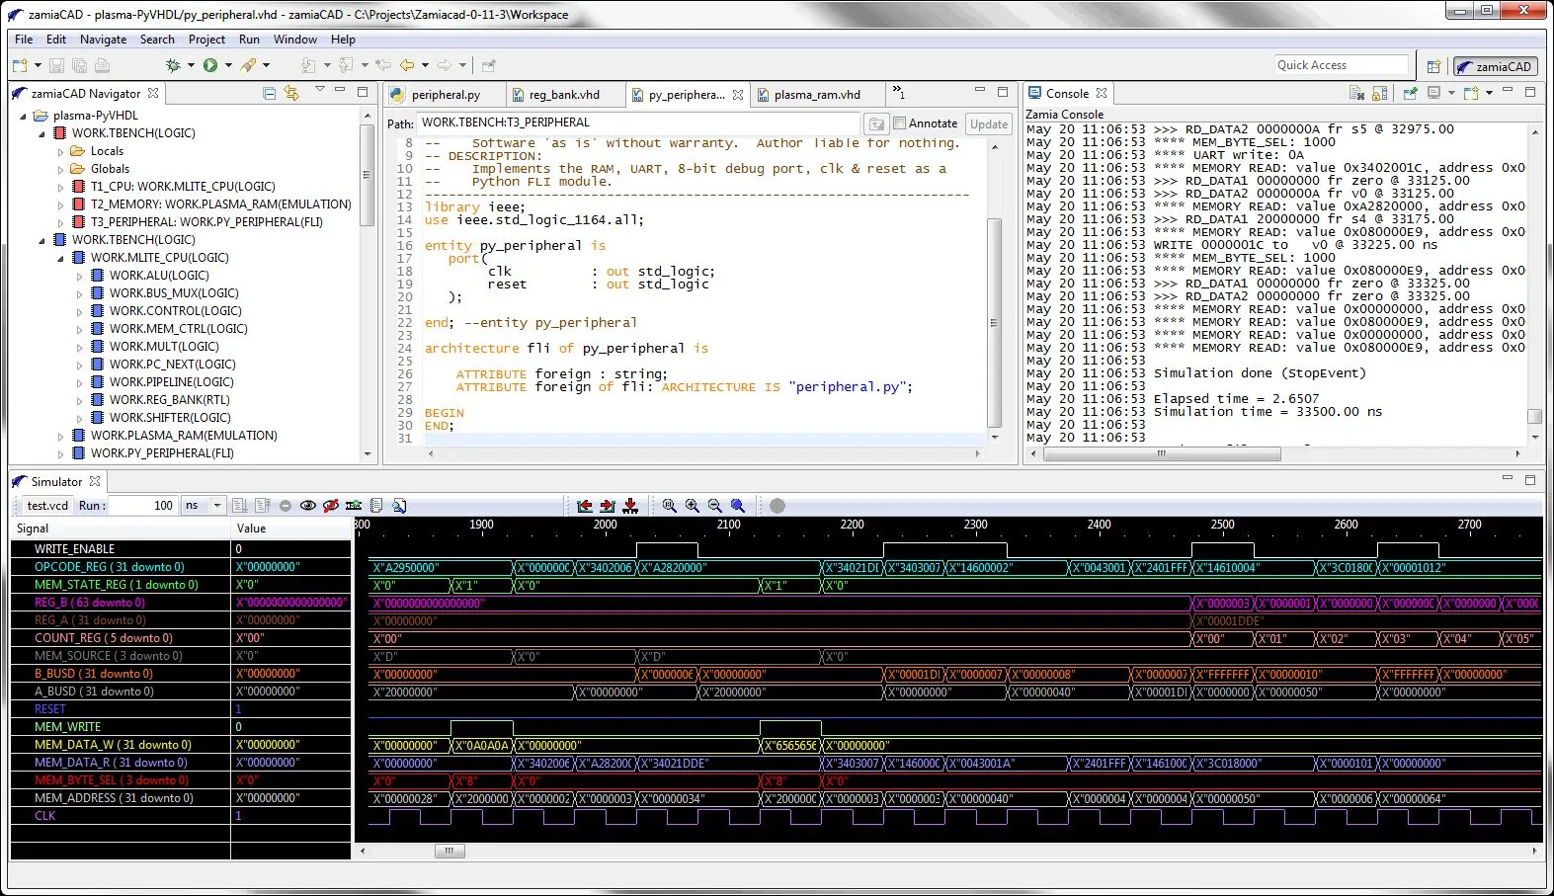Click the Open Perspective icon
This screenshot has width=1554, height=896.
point(1433,66)
